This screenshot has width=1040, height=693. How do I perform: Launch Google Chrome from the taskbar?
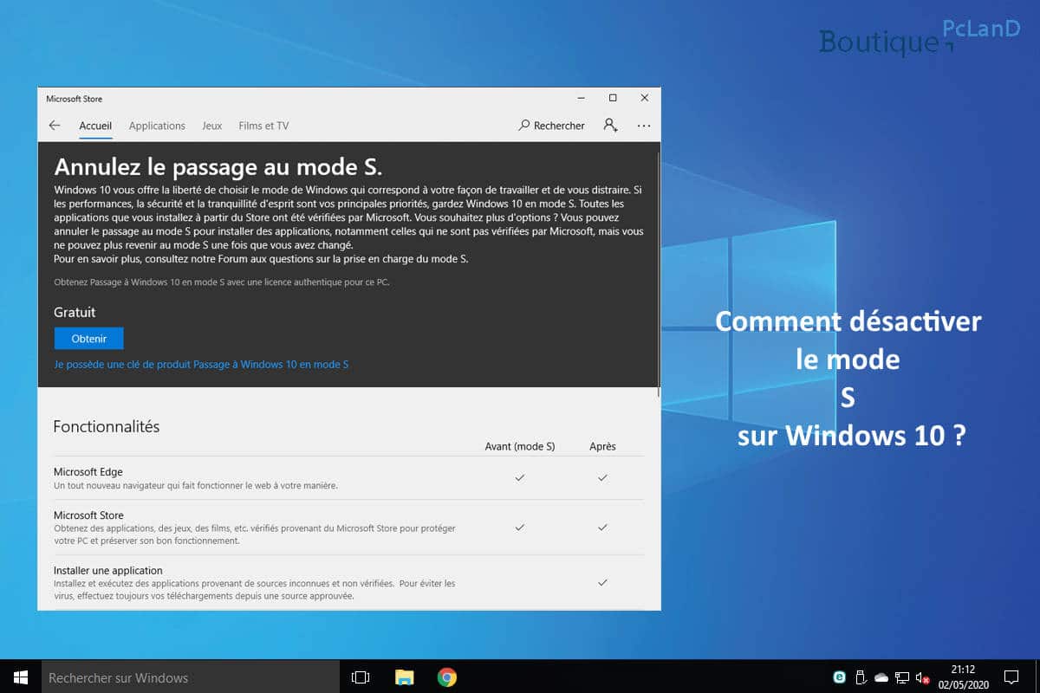[x=447, y=677]
